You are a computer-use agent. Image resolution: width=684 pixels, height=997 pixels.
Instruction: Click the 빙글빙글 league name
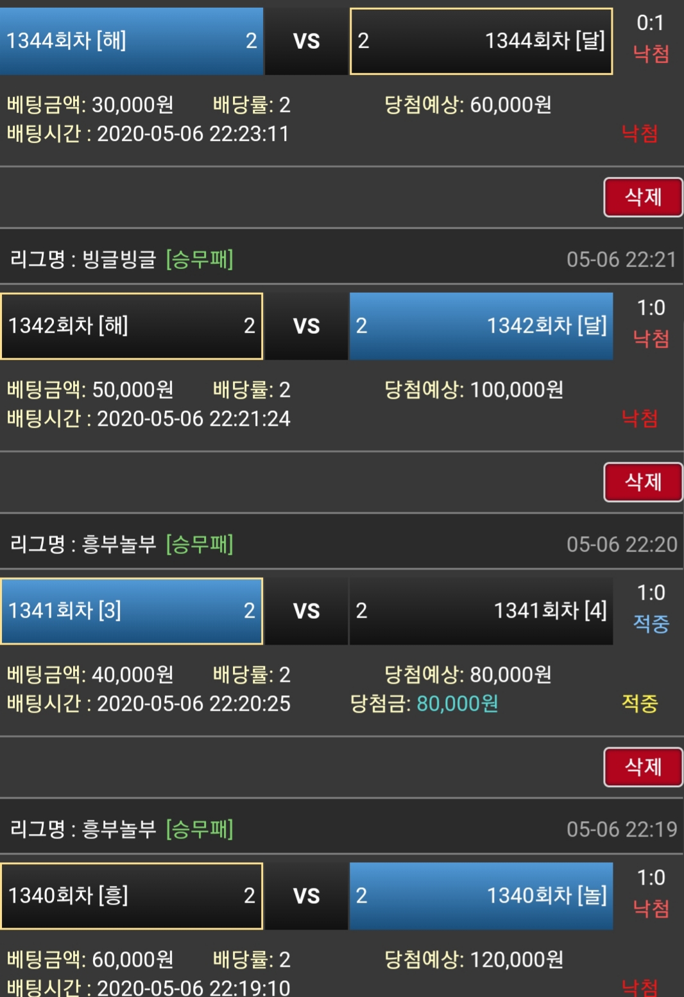tap(119, 259)
